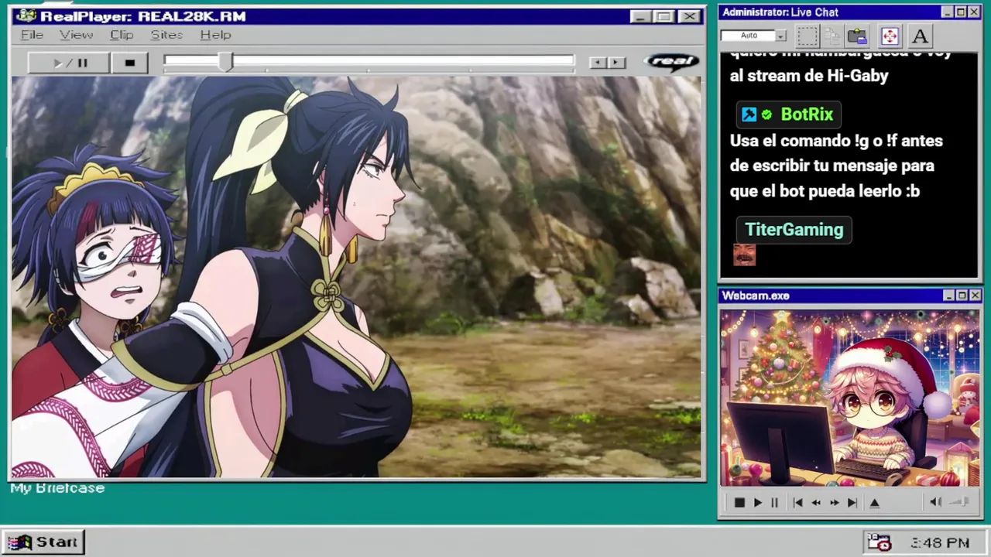
Task: Select the marquee selection tool in Live Chat
Action: point(808,36)
